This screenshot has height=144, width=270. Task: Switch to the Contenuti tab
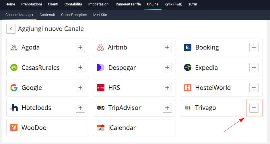[x=47, y=15]
